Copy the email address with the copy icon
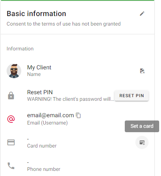 click(78, 115)
